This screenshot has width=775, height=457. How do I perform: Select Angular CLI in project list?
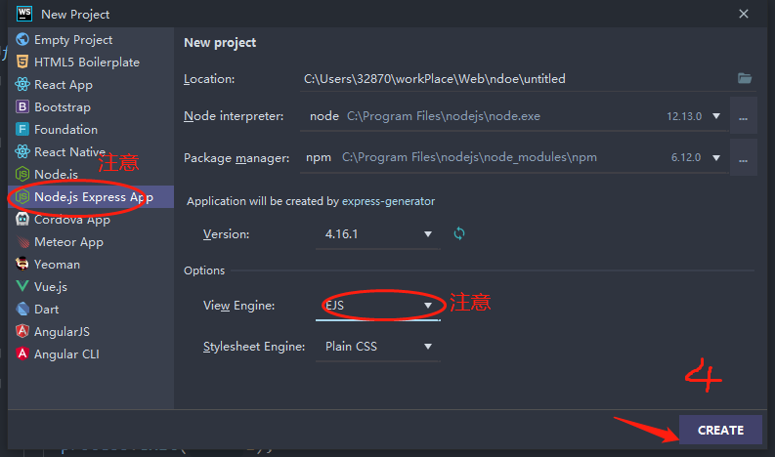pos(91,353)
